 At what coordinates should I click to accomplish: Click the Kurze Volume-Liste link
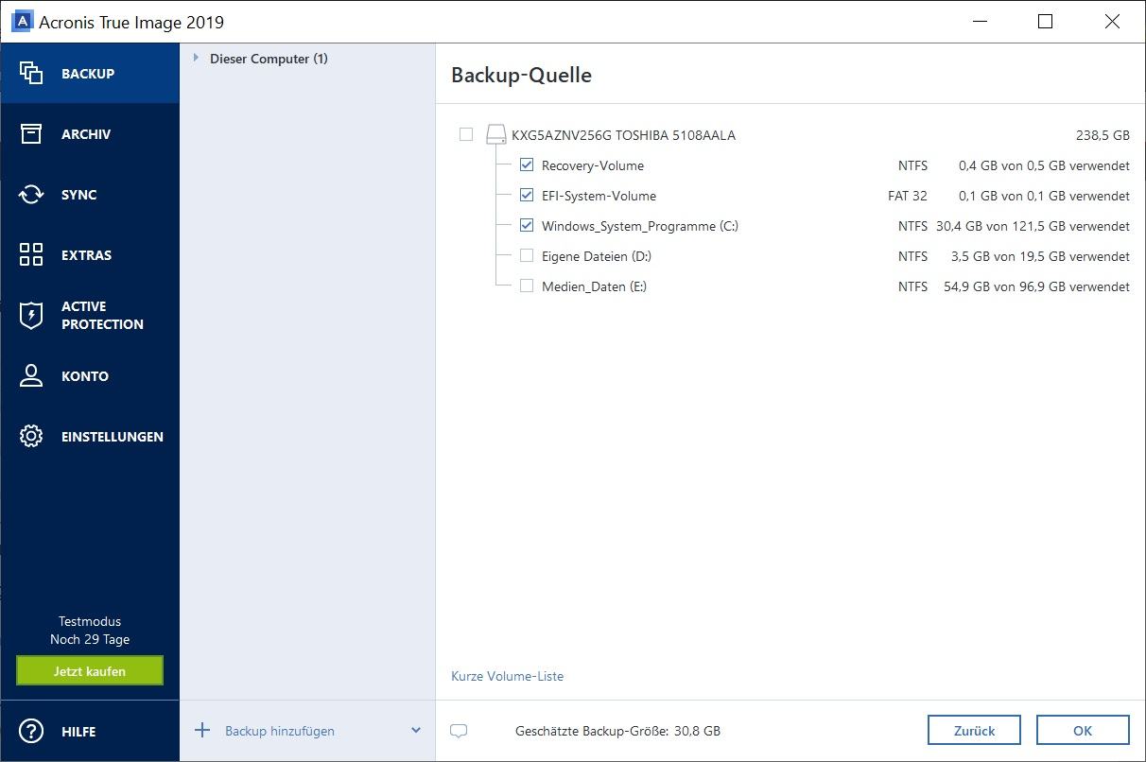coord(508,676)
